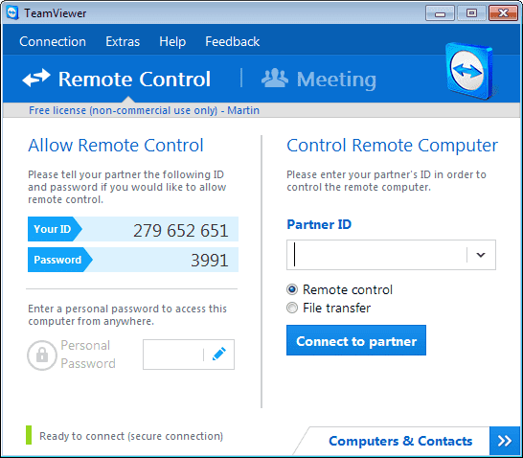Open the Computers & Contacts panel
523x458 pixels.
click(400, 441)
